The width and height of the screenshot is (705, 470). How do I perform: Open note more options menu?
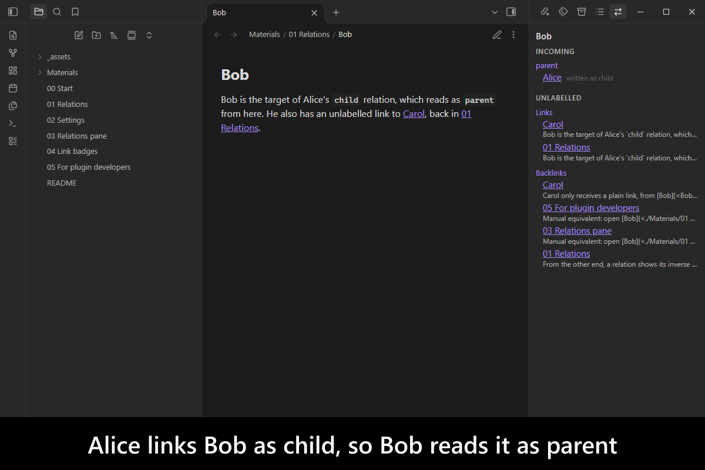click(513, 35)
